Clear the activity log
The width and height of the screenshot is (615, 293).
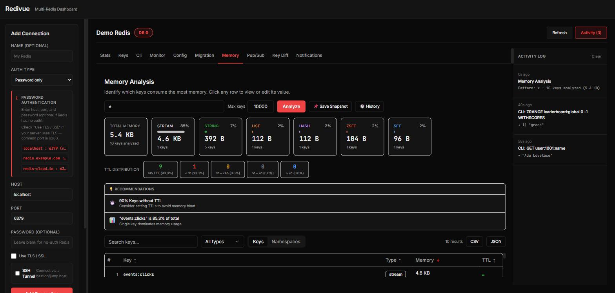click(596, 56)
